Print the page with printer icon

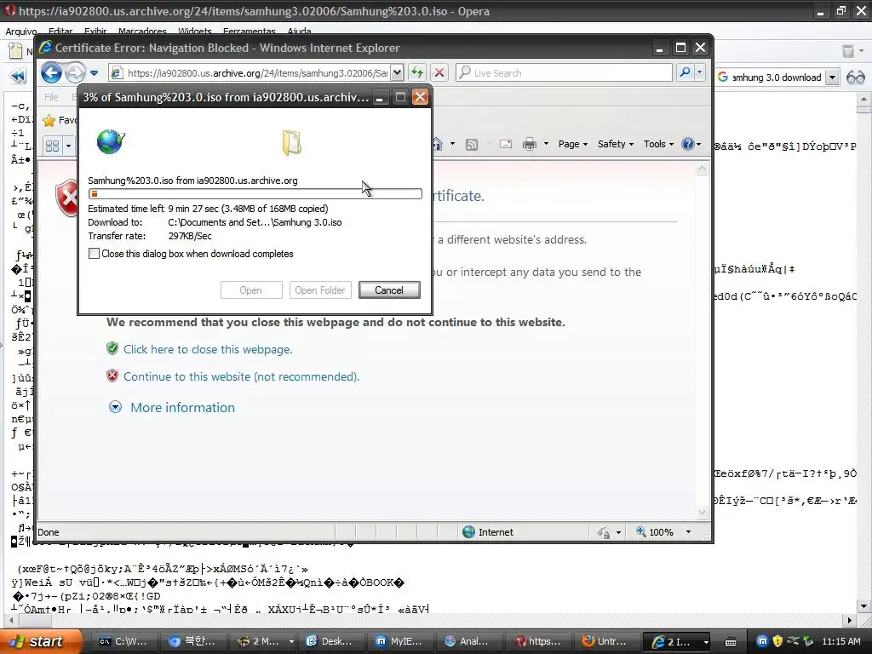coord(530,145)
